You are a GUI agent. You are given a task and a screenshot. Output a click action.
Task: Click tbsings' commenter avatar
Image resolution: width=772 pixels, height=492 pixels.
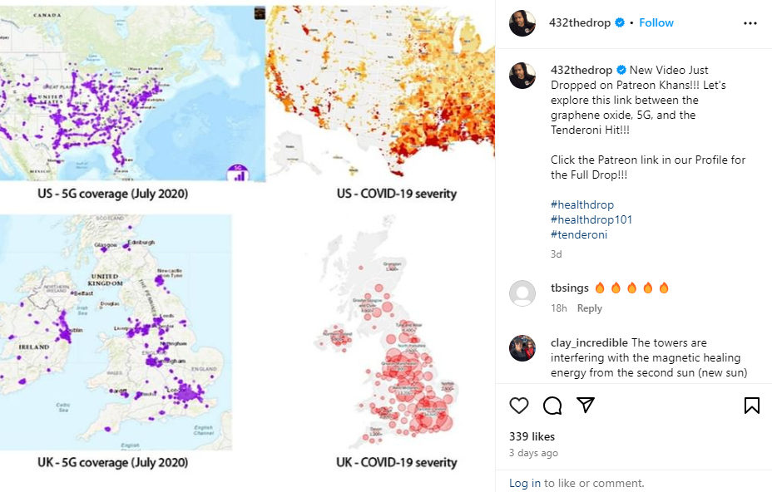(x=522, y=294)
